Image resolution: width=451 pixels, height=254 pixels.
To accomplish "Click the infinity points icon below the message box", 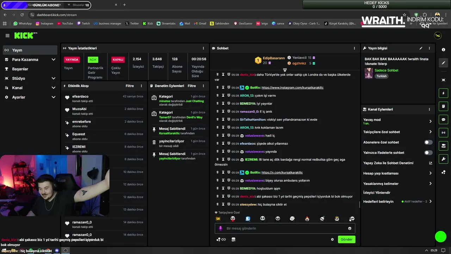I will click(221, 240).
